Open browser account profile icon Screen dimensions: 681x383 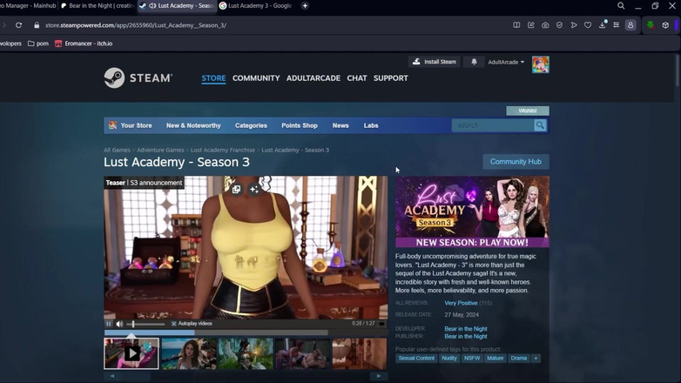pos(630,25)
